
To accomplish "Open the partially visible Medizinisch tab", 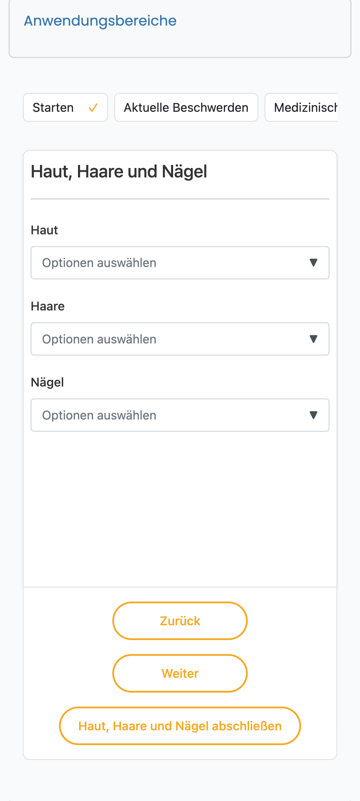I will [302, 107].
